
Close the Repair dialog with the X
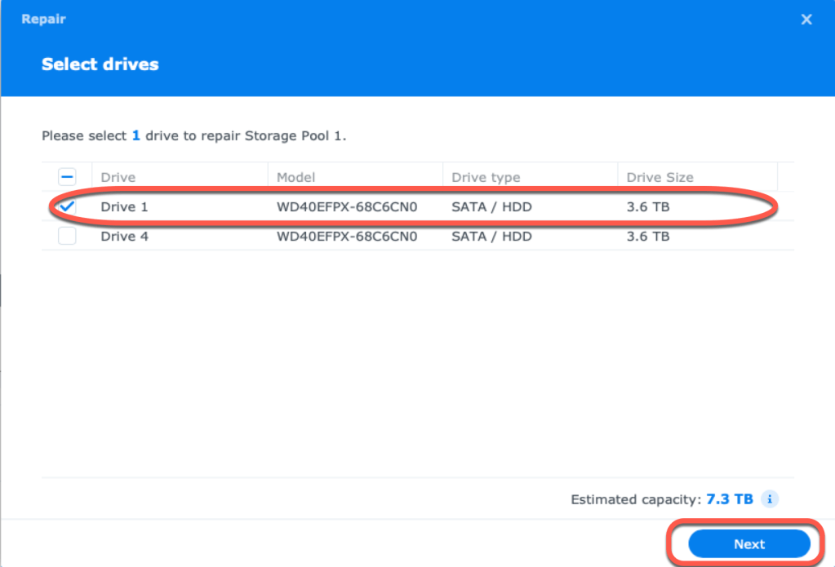pyautogui.click(x=806, y=20)
